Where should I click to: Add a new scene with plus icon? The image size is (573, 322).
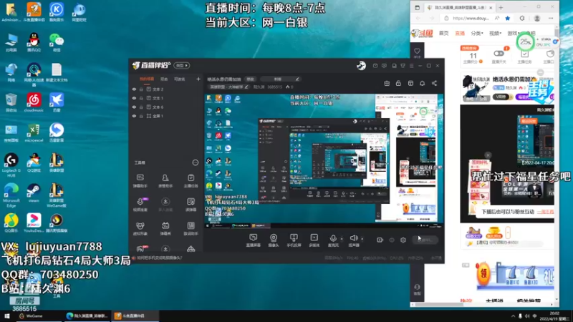198,79
